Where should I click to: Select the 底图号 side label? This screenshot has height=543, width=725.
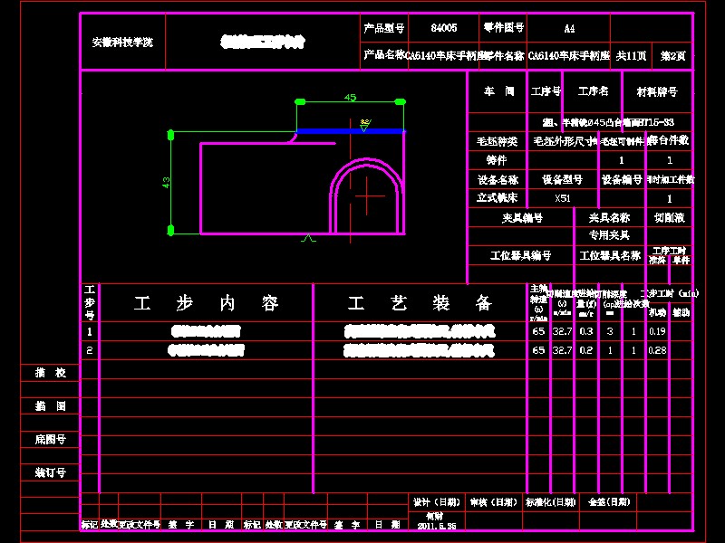click(51, 439)
